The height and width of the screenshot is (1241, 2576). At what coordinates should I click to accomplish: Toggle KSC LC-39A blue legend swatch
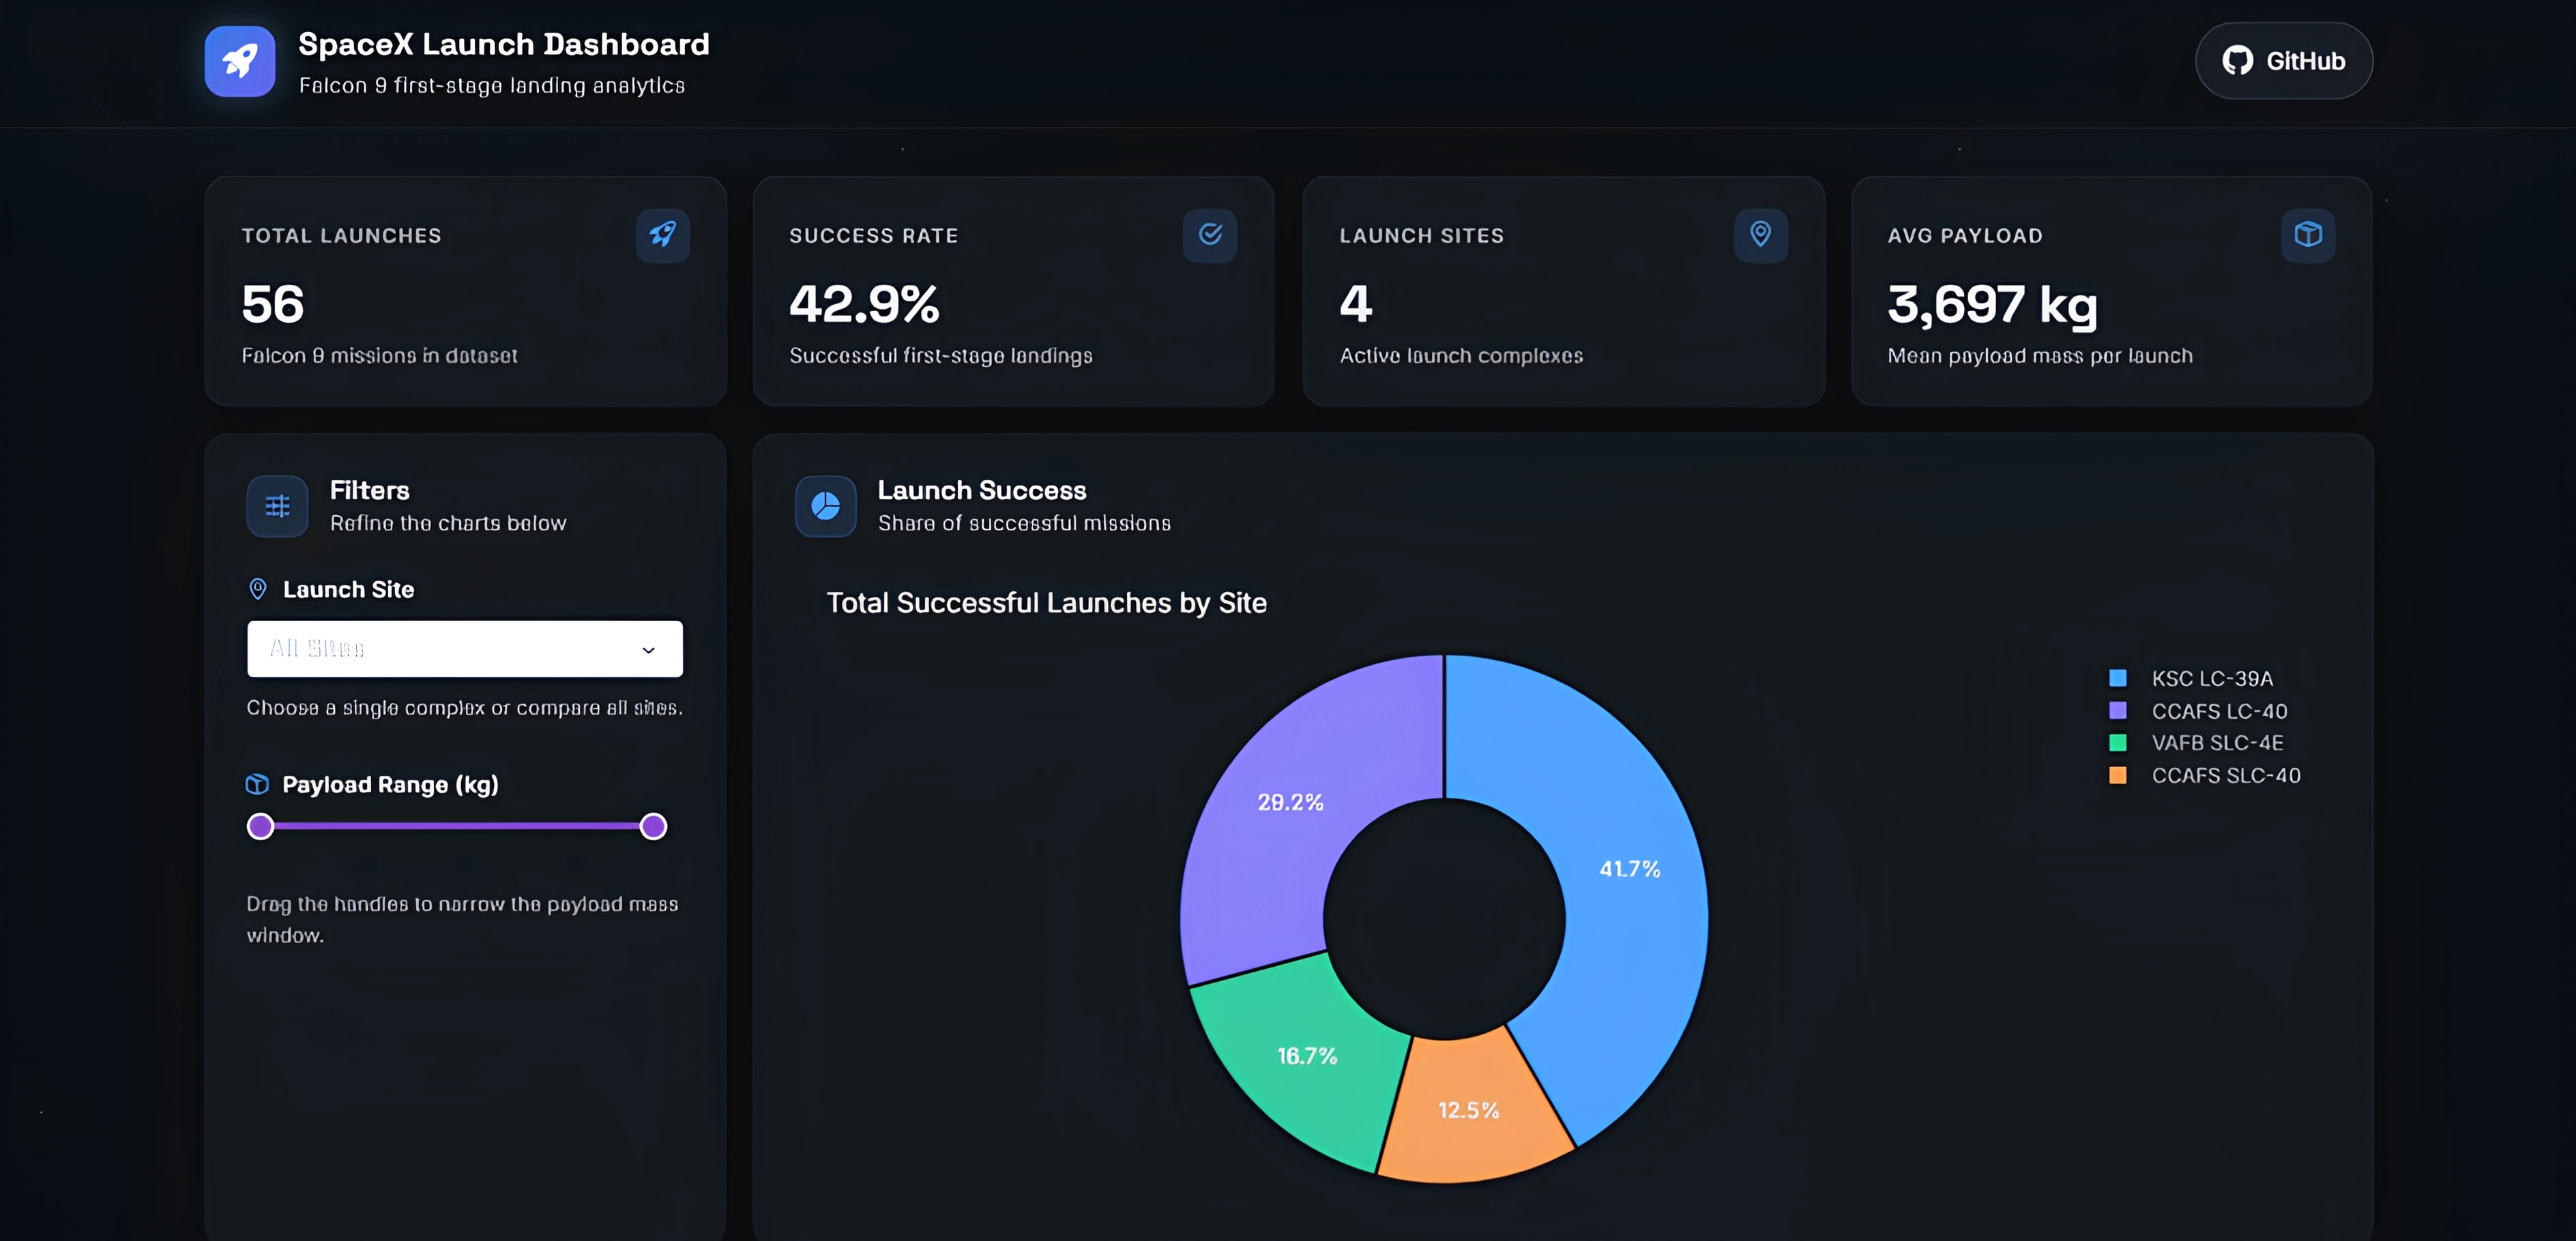click(x=2117, y=678)
